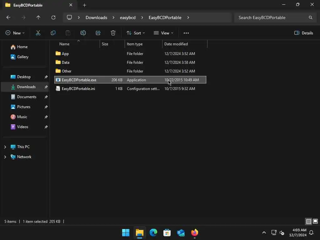Screen dimensions: 320x240
Task: Go forward with the right arrow
Action: [x=23, y=17]
